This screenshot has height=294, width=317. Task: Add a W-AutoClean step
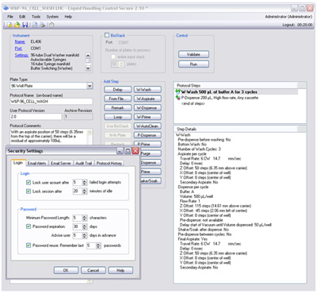[147, 126]
